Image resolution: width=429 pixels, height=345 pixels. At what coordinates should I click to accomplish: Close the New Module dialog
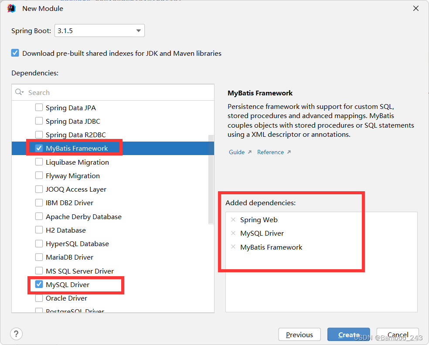point(416,8)
